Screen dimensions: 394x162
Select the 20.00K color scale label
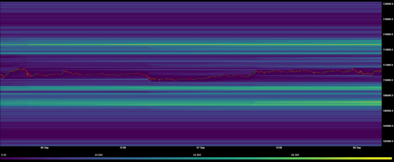click(x=98, y=155)
